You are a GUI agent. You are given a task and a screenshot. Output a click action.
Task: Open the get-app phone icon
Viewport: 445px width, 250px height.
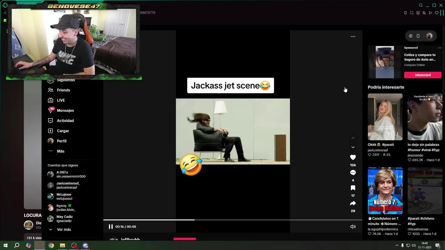[418, 36]
